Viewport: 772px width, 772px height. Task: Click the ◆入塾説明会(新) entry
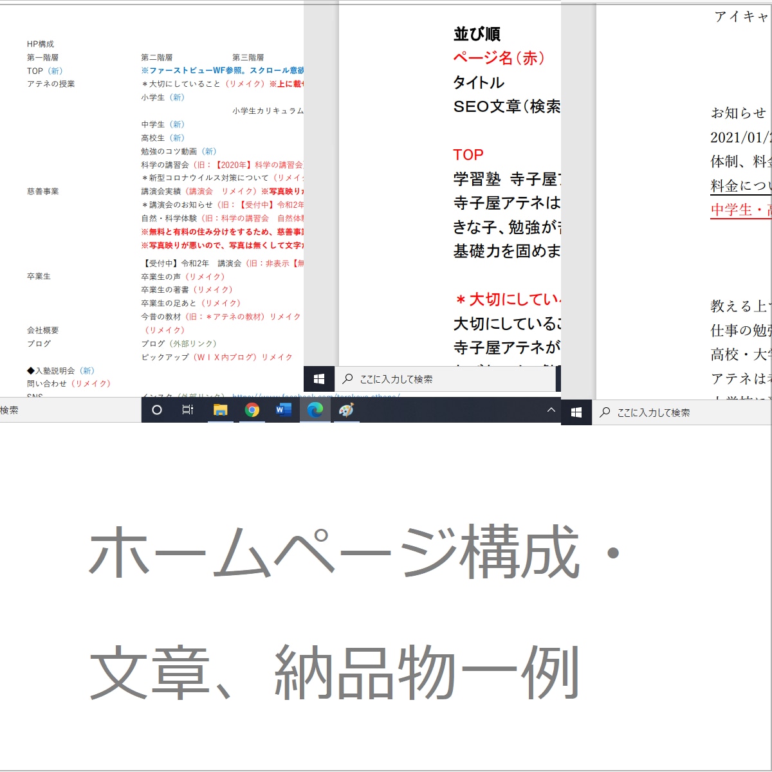pos(60,371)
